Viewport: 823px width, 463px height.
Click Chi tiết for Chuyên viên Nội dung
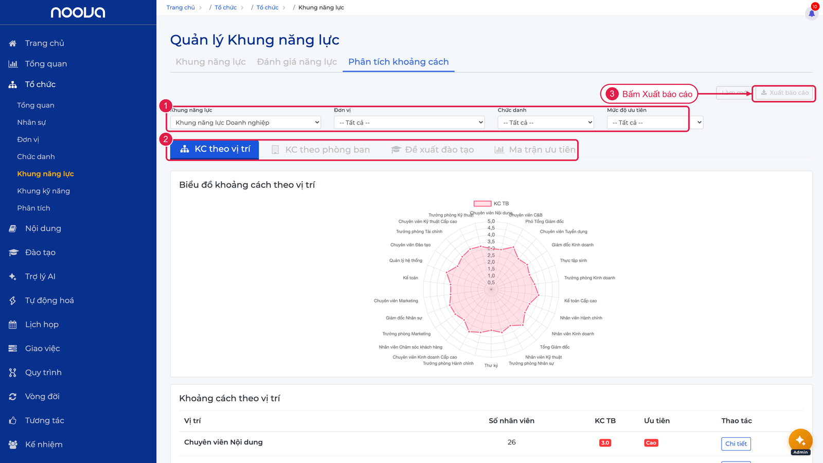(736, 444)
